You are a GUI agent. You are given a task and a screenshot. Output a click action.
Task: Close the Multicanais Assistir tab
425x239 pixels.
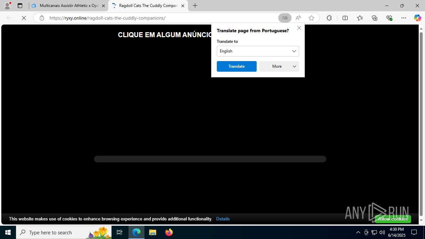point(103,6)
